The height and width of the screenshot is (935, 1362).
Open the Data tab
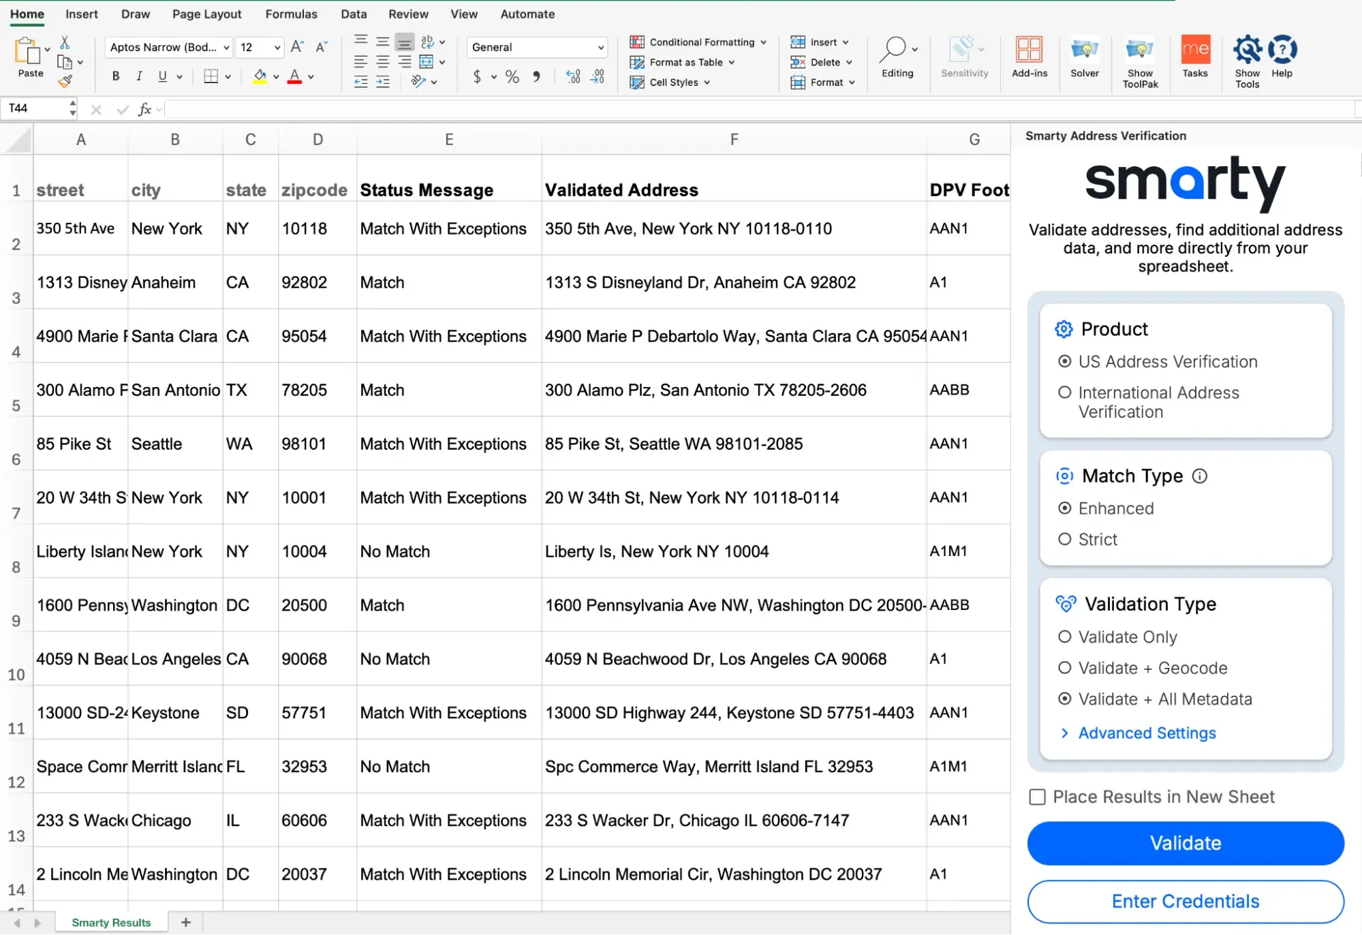(x=354, y=14)
